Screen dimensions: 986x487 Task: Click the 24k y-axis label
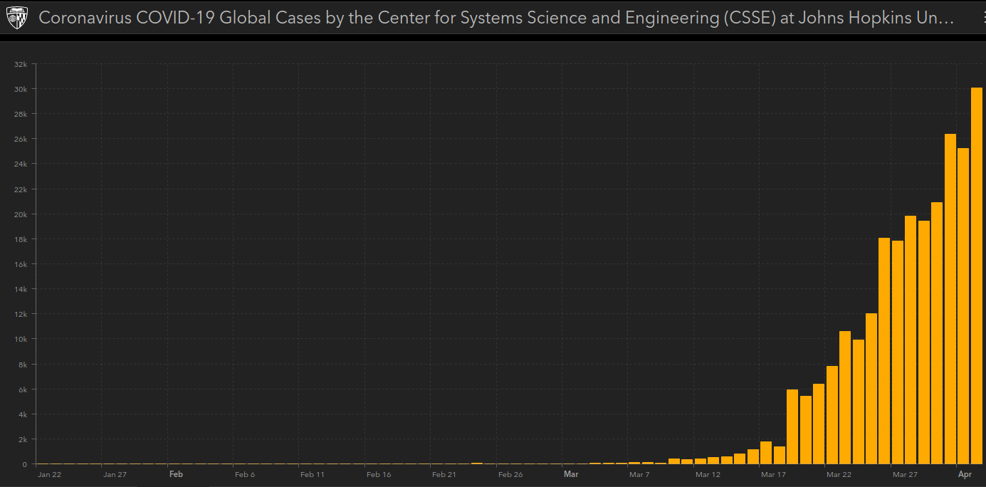click(21, 164)
